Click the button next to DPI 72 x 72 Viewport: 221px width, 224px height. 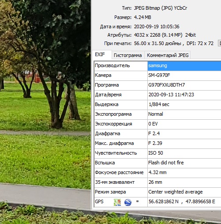click(219, 43)
